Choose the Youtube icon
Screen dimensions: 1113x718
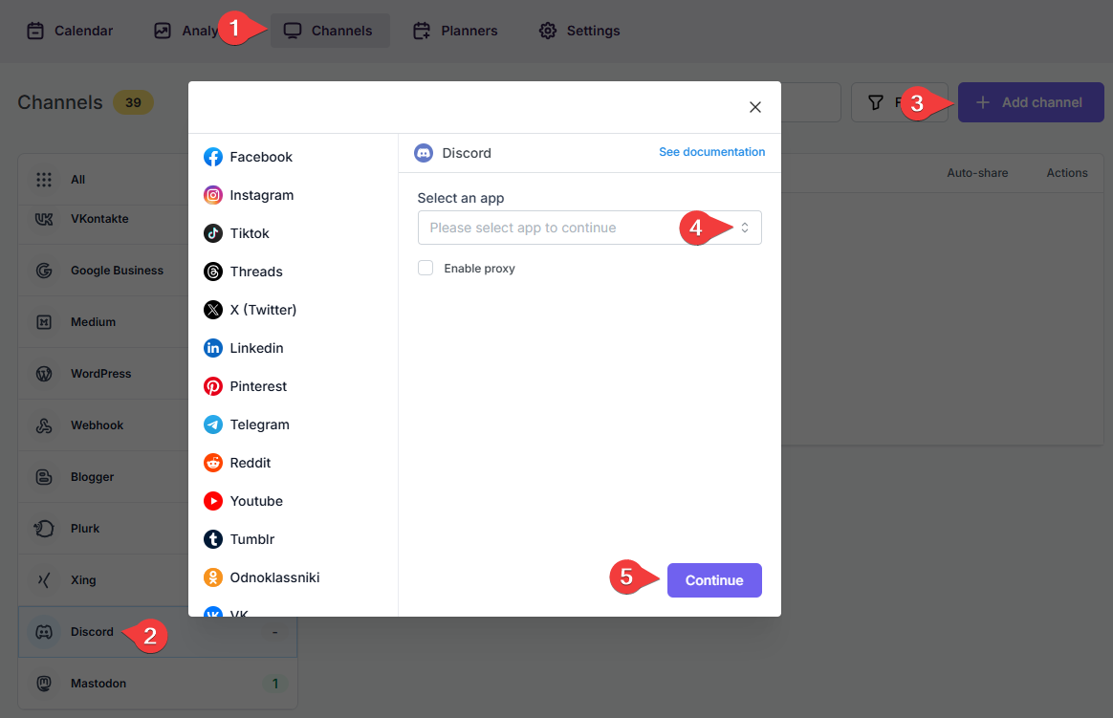click(213, 502)
